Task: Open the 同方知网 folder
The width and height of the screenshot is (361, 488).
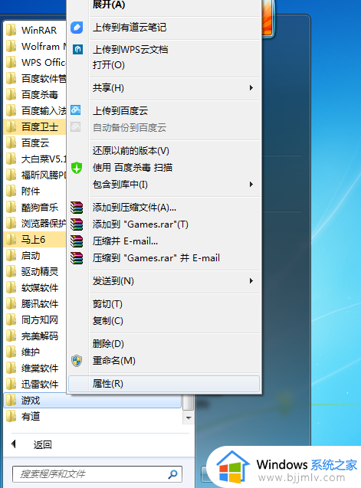Action: [x=35, y=320]
